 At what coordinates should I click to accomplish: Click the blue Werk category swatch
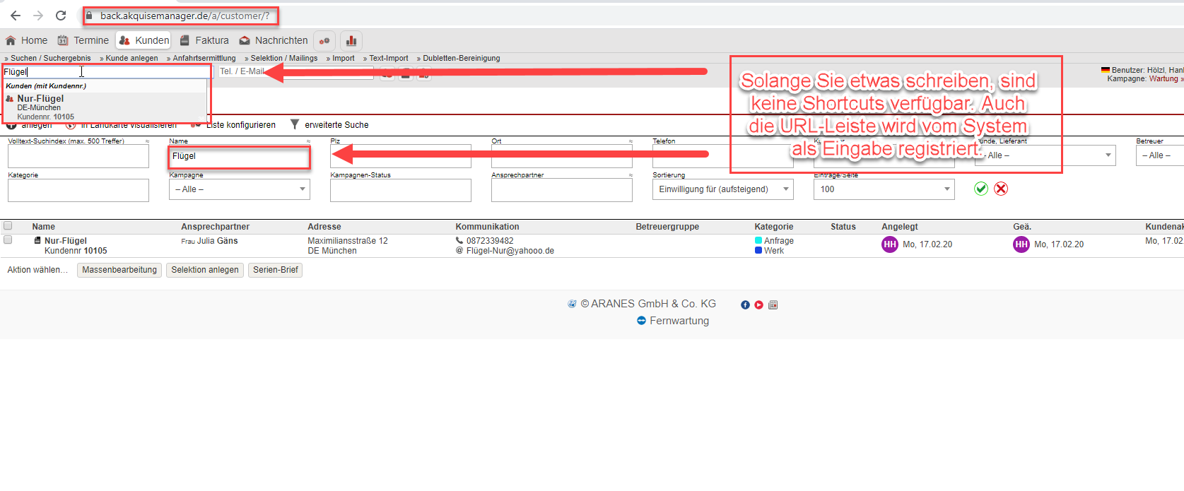[x=758, y=251]
